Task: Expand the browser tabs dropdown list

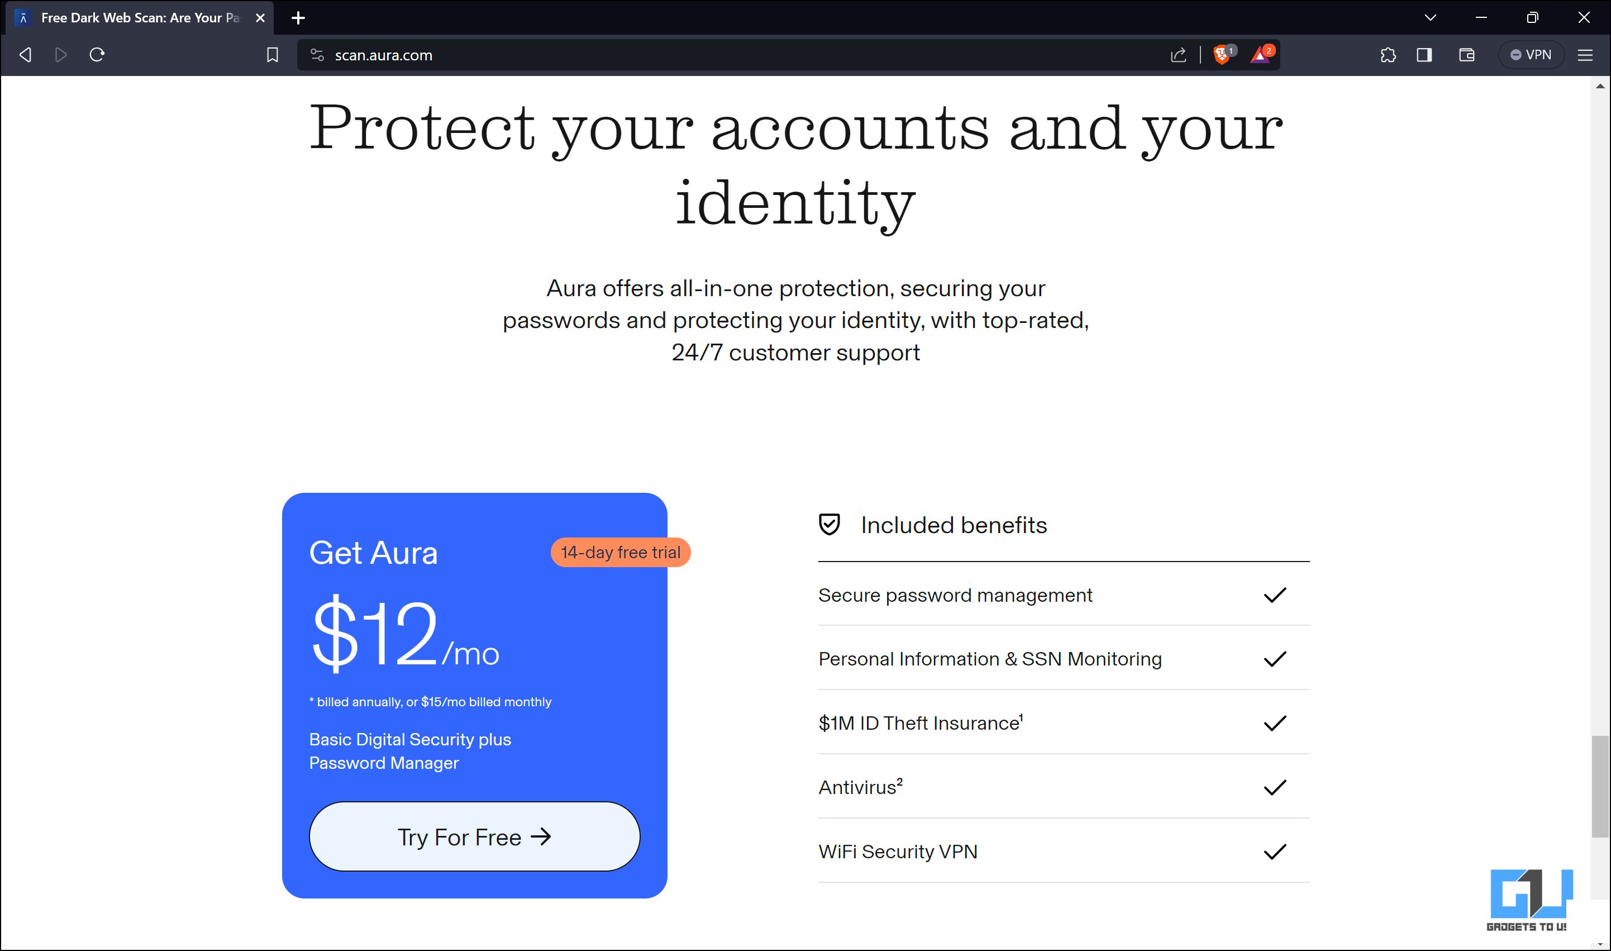Action: [x=1431, y=17]
